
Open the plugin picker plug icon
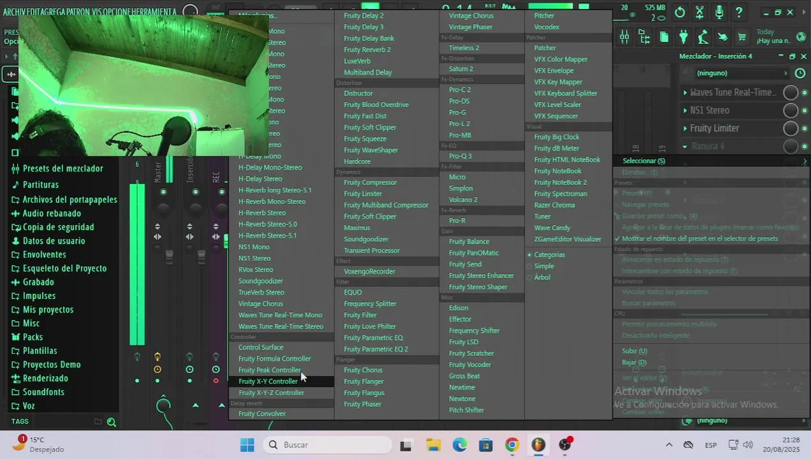(683, 37)
